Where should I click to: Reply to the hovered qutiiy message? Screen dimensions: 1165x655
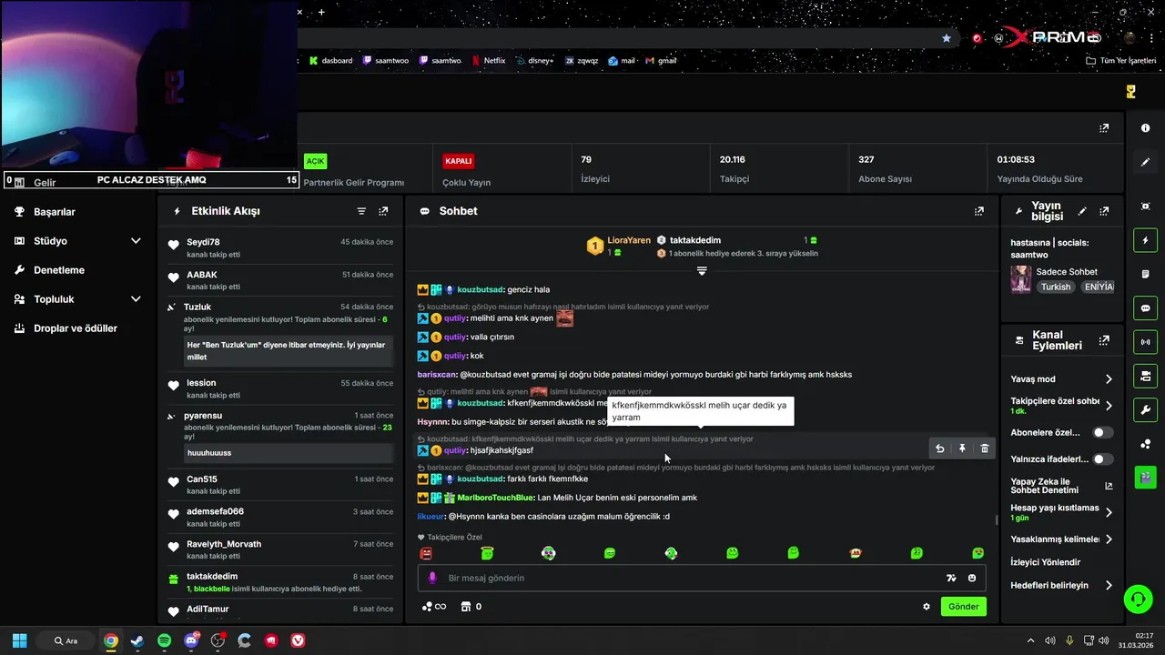click(x=940, y=448)
